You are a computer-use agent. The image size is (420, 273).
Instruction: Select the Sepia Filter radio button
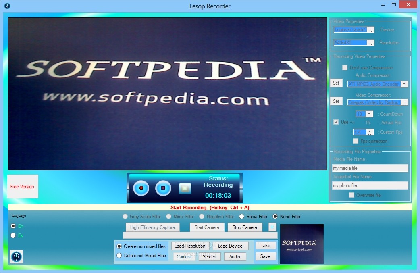point(241,216)
